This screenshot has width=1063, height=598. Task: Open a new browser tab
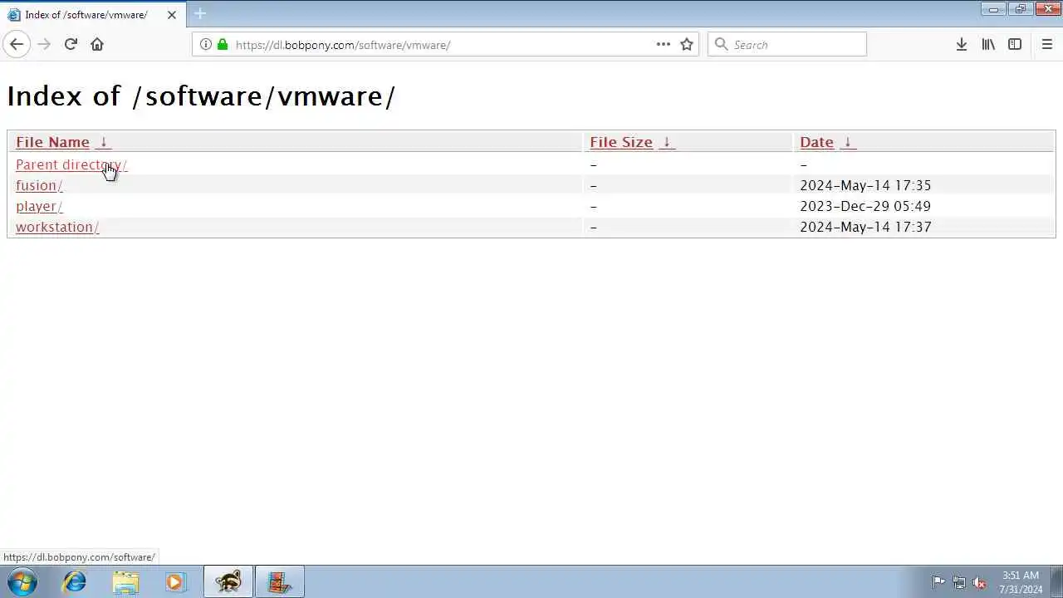tap(199, 14)
